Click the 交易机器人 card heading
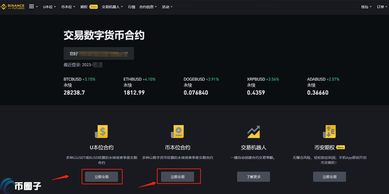 253,147
